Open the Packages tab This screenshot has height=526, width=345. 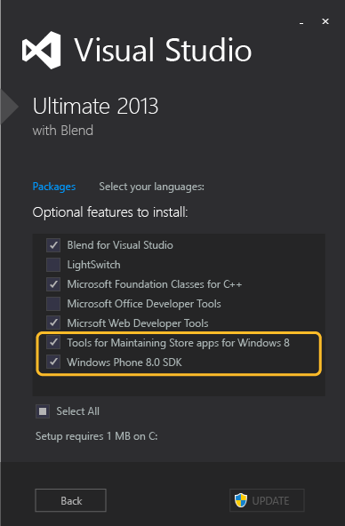(54, 187)
